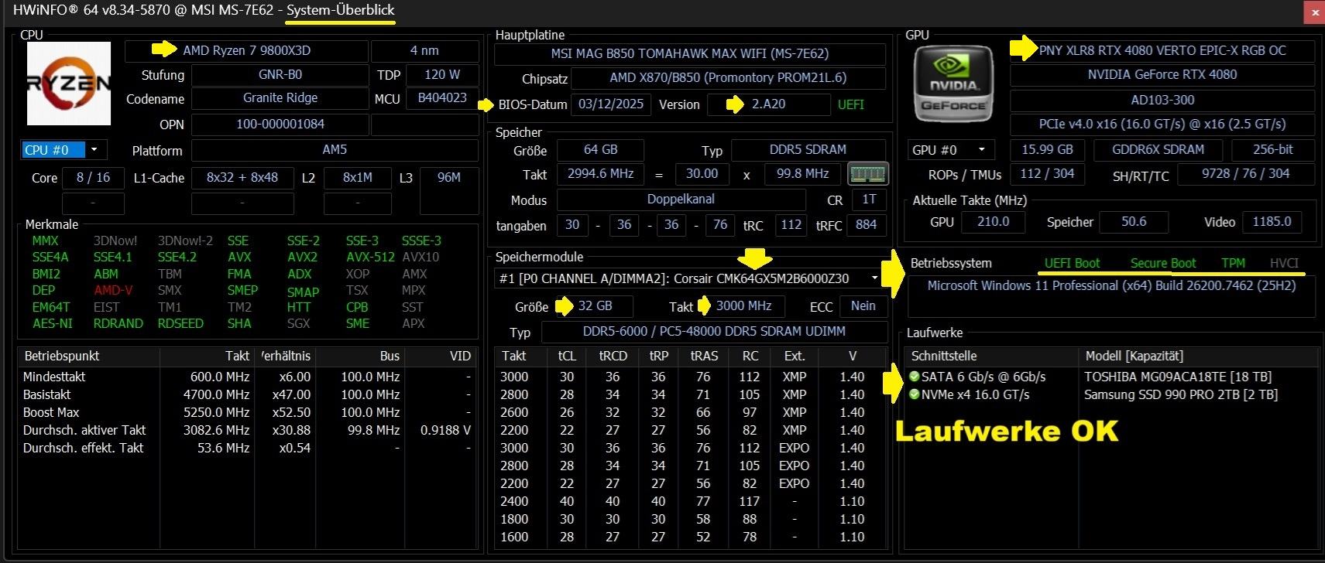Click the DDR5-6000 / PC5-48000 type field
This screenshot has height=563, width=1325.
[x=714, y=332]
